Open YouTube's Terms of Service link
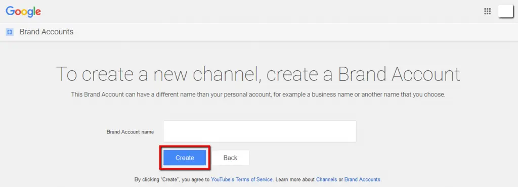 click(x=242, y=179)
